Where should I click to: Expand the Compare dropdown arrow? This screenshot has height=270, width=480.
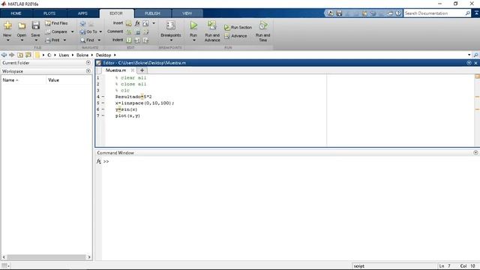72,31
